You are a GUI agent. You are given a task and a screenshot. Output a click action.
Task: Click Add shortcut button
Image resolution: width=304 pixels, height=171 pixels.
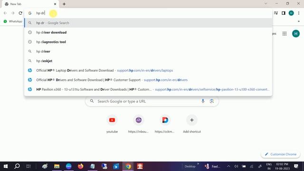pos(192,124)
